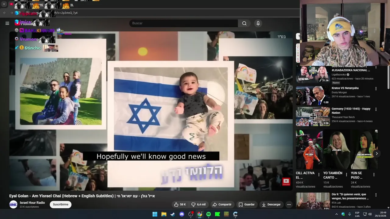
Task: Open Israel Hour Radio channel avatar
Action: 13,204
